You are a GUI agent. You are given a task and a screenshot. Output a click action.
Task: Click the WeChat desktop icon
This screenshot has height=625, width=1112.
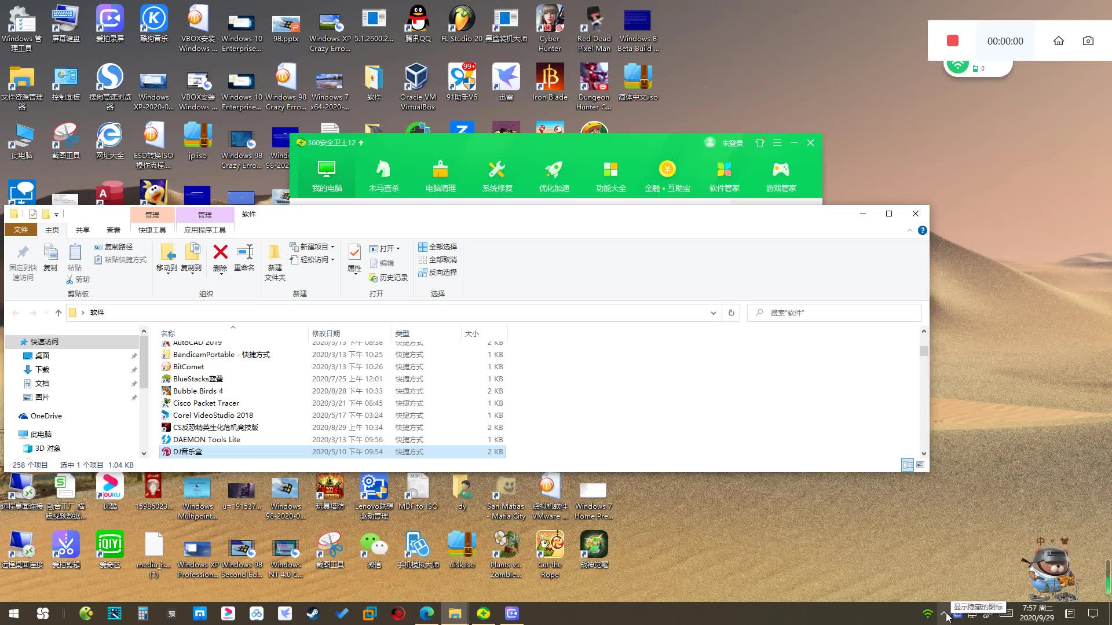click(374, 550)
